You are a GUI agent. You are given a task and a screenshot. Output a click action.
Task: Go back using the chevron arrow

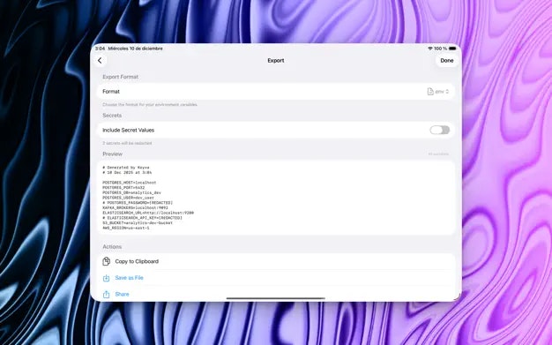coord(100,61)
